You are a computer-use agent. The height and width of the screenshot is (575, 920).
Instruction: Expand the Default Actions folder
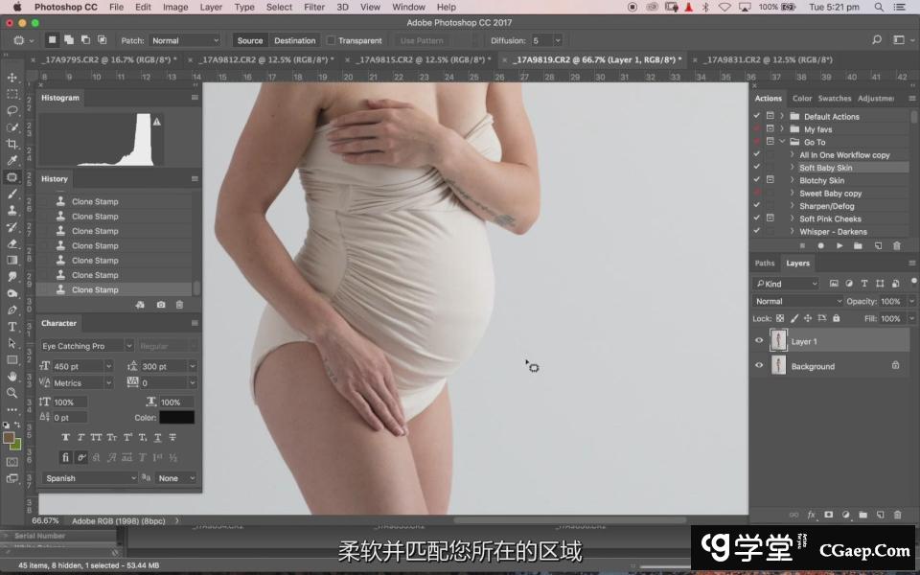pyautogui.click(x=782, y=117)
